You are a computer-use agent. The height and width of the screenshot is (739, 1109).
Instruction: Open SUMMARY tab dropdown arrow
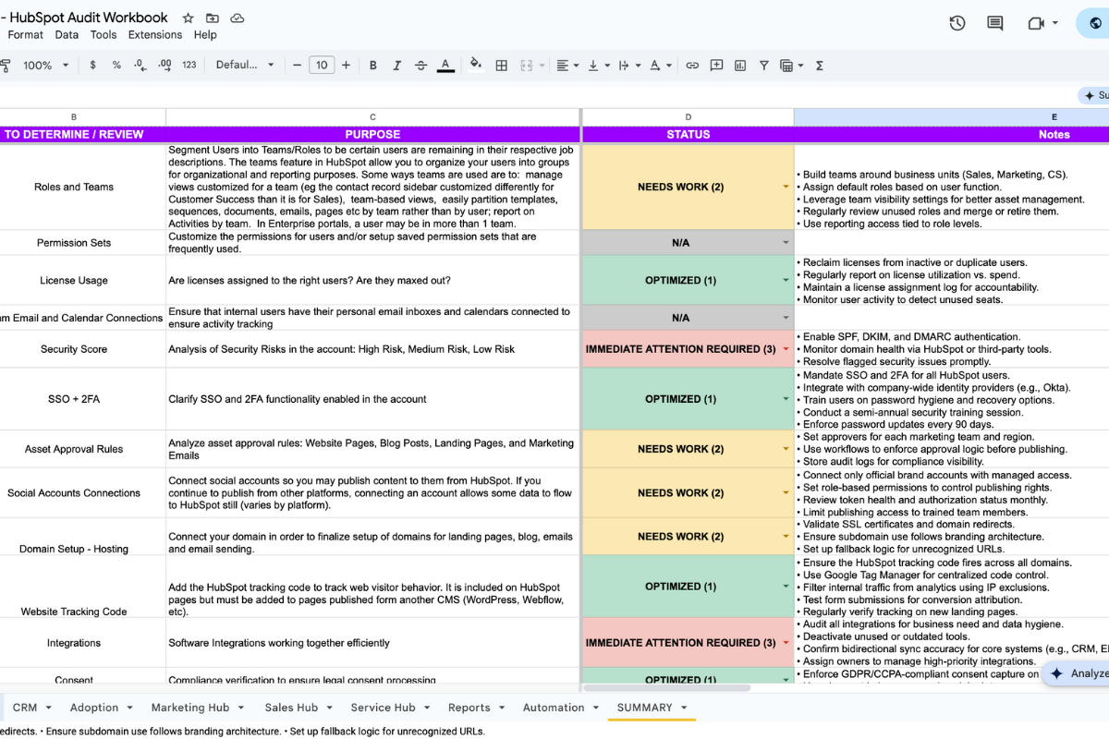click(x=685, y=709)
